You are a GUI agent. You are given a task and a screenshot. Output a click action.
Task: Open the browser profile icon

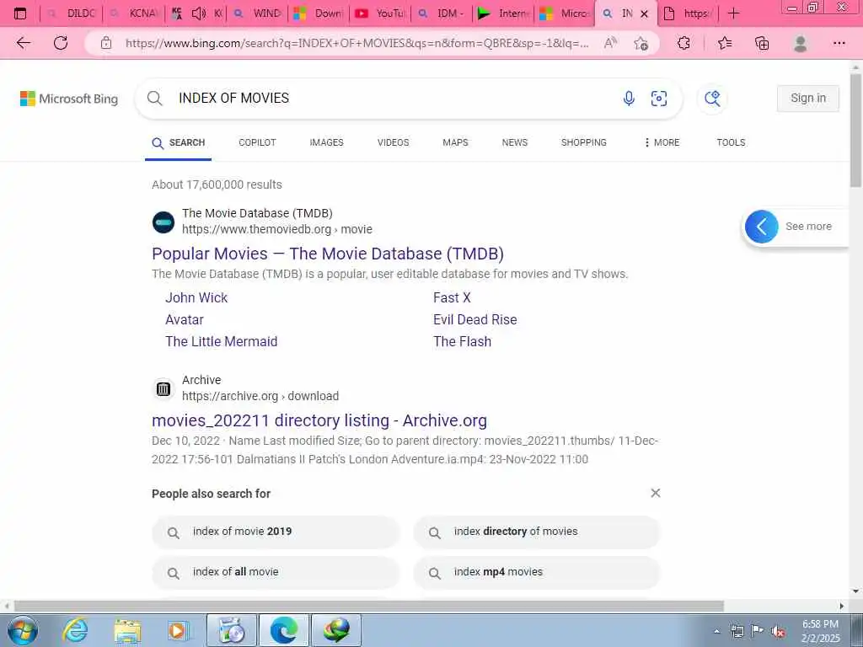(x=801, y=43)
